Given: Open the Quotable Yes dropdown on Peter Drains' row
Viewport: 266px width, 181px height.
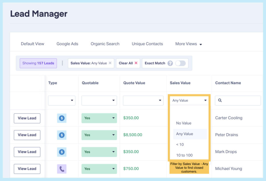Looking at the screenshot, I should (x=99, y=135).
